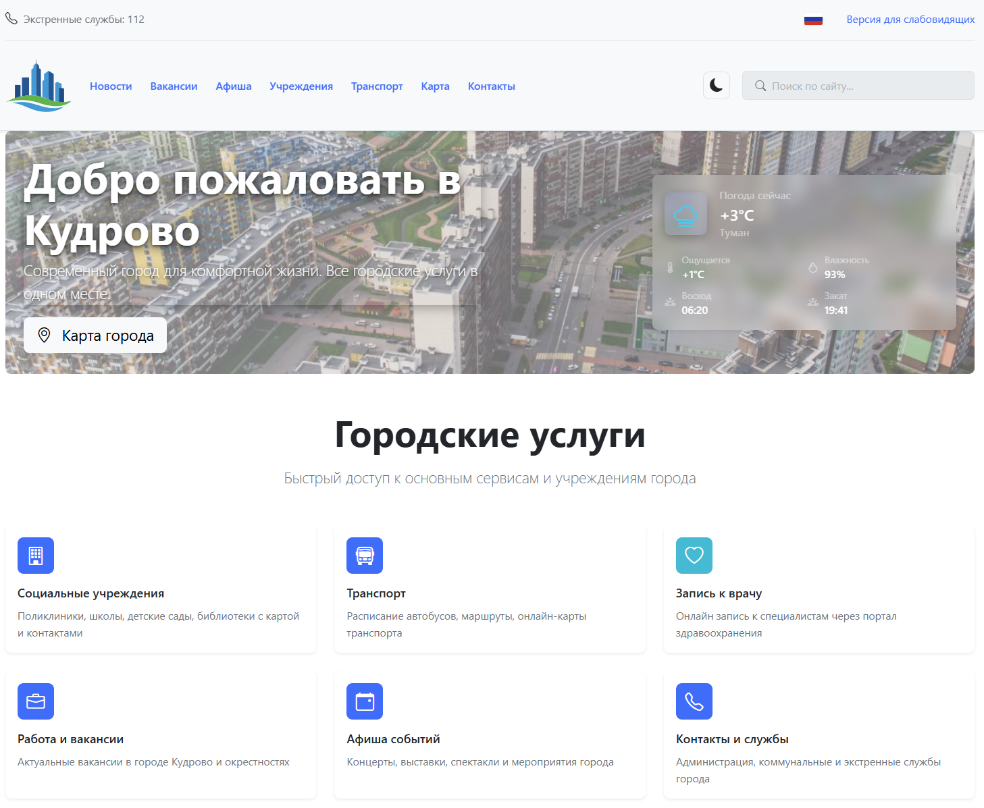Click the Контакты и службы phone icon
Image resolution: width=984 pixels, height=808 pixels.
point(694,701)
